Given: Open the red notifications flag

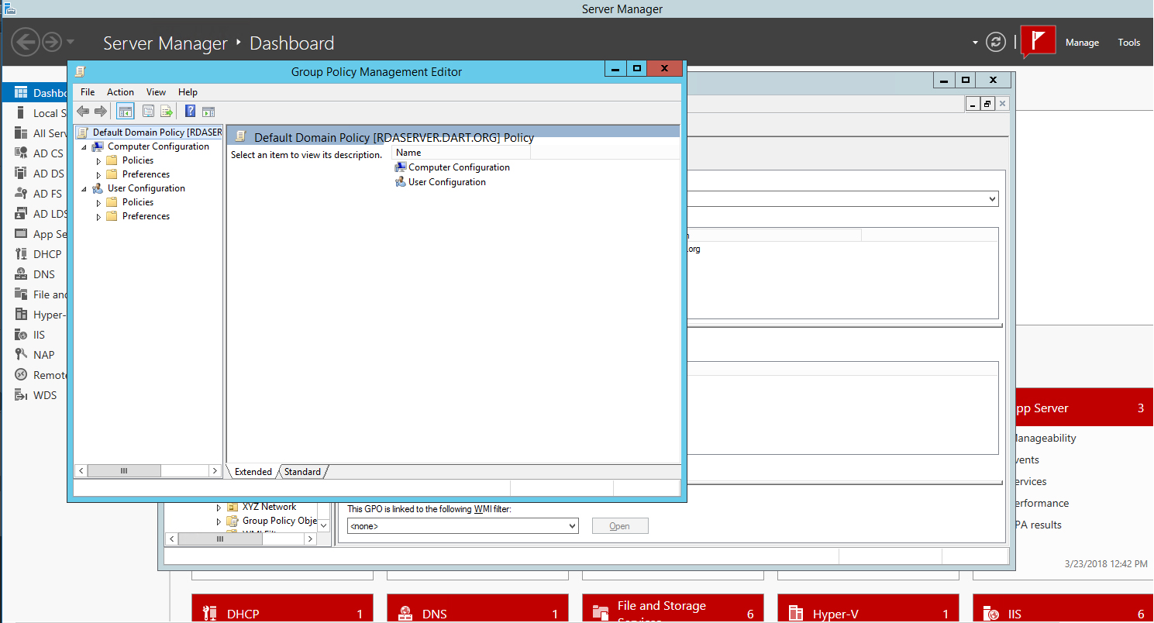Looking at the screenshot, I should tap(1039, 41).
